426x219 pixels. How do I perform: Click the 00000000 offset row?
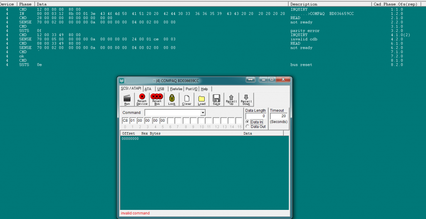(x=130, y=139)
